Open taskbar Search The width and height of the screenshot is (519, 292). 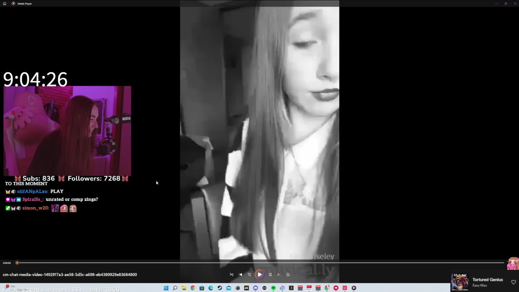click(x=175, y=288)
